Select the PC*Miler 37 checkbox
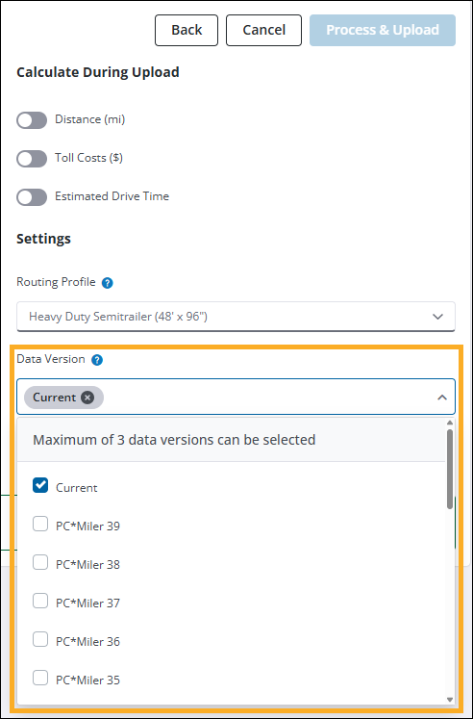Viewport: 473px width, 719px height. click(40, 602)
